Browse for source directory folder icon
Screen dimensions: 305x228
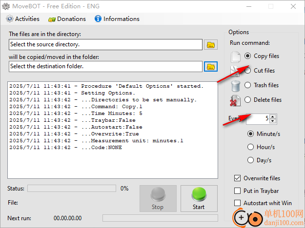pos(211,45)
